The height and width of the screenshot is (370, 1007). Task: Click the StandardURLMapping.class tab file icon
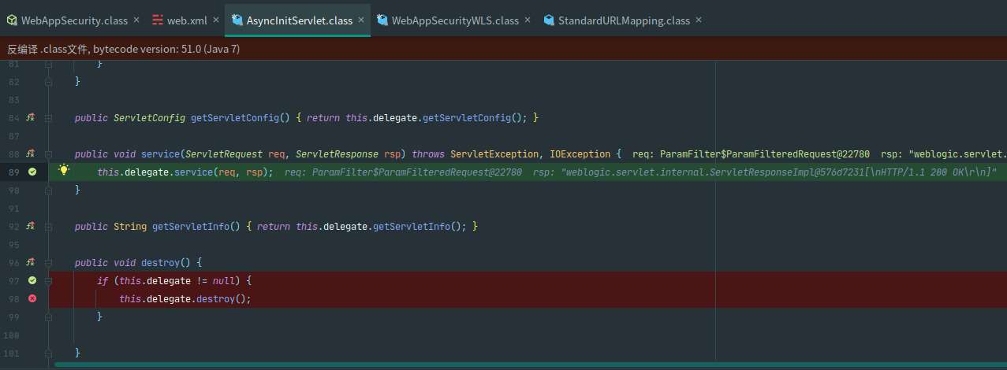[550, 20]
